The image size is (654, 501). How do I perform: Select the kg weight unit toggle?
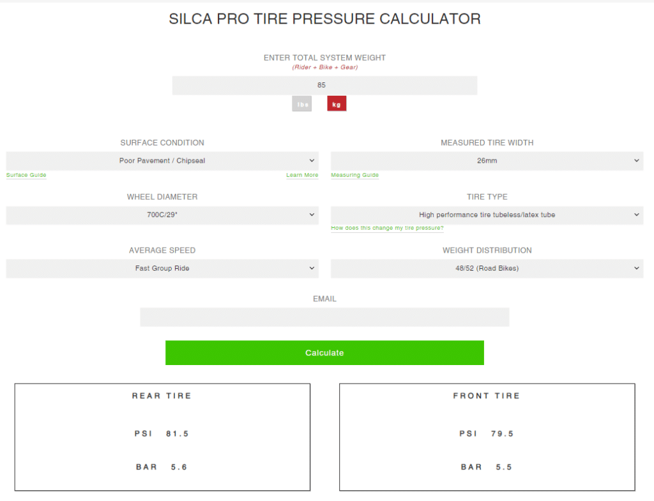[x=337, y=104]
